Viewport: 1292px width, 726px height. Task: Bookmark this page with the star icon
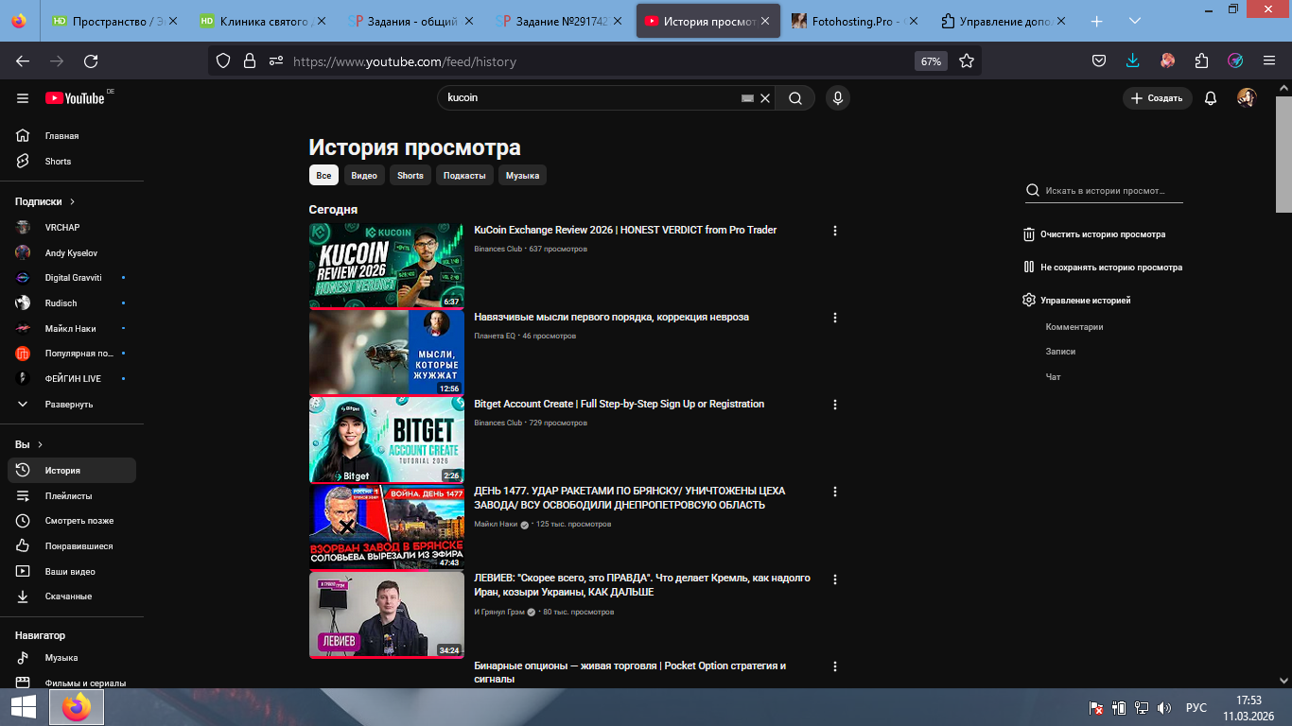[966, 61]
